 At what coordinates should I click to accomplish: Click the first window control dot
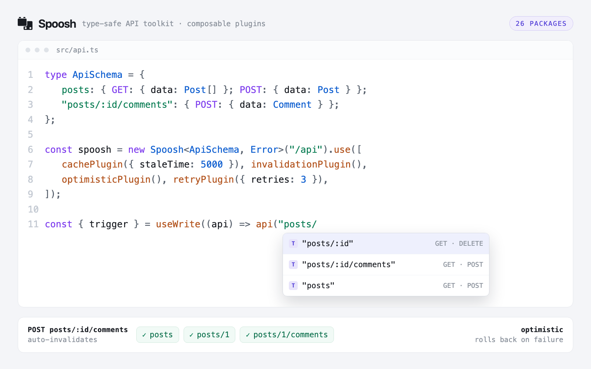28,50
